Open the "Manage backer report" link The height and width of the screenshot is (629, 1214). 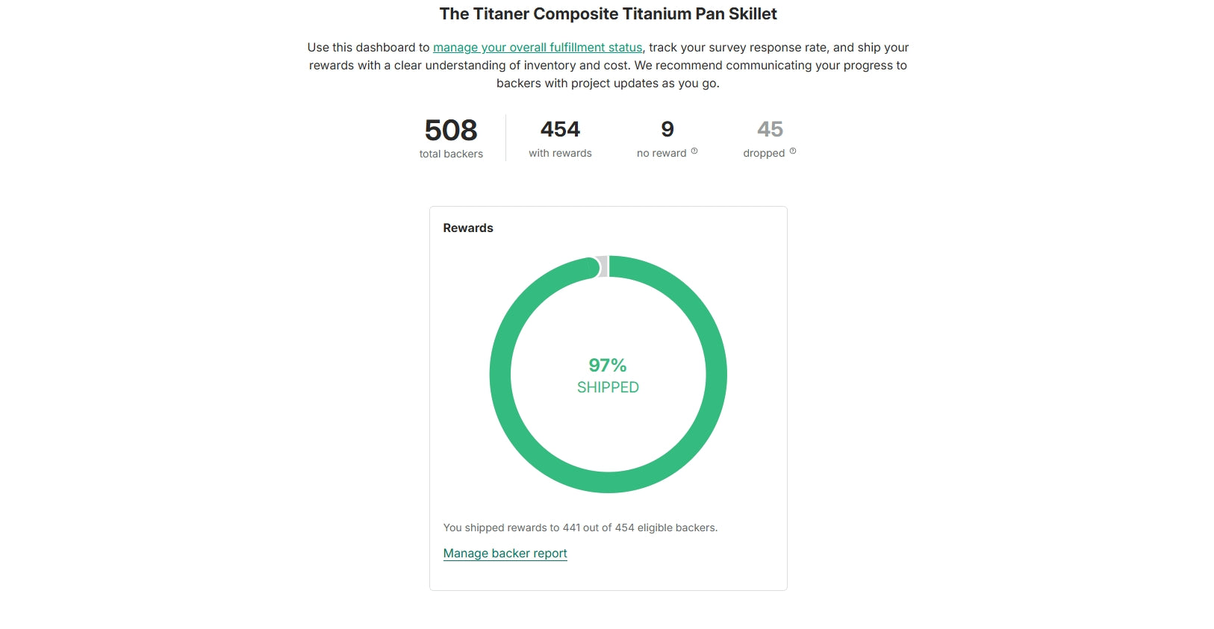tap(505, 554)
